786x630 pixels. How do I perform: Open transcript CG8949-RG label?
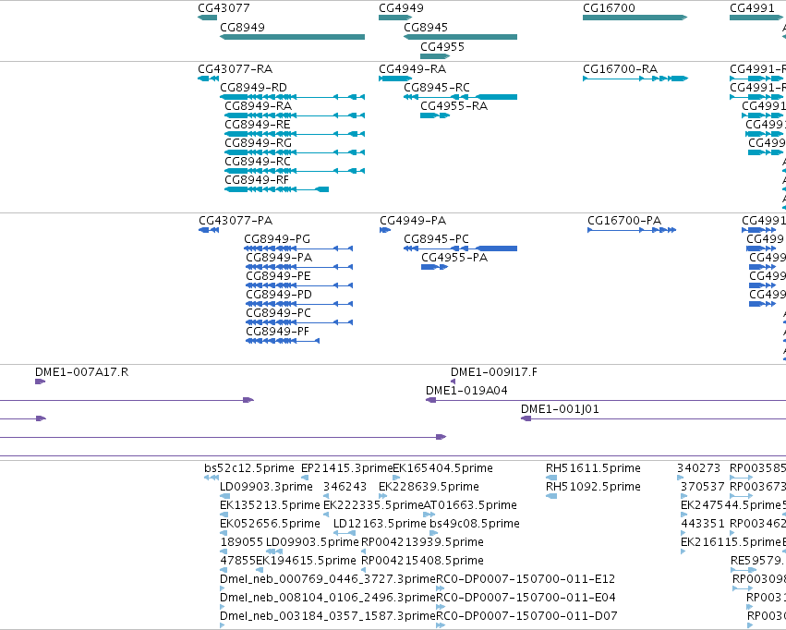tap(258, 143)
